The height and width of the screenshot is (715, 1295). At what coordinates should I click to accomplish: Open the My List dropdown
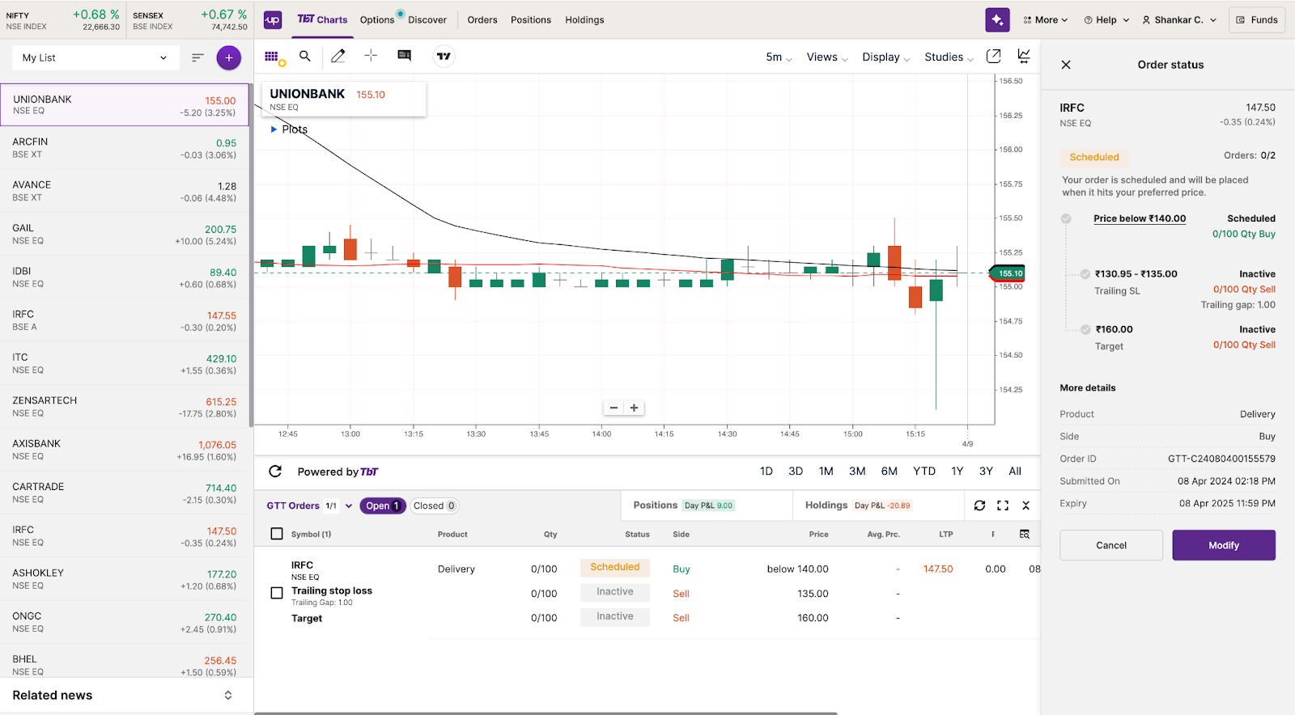tap(95, 57)
